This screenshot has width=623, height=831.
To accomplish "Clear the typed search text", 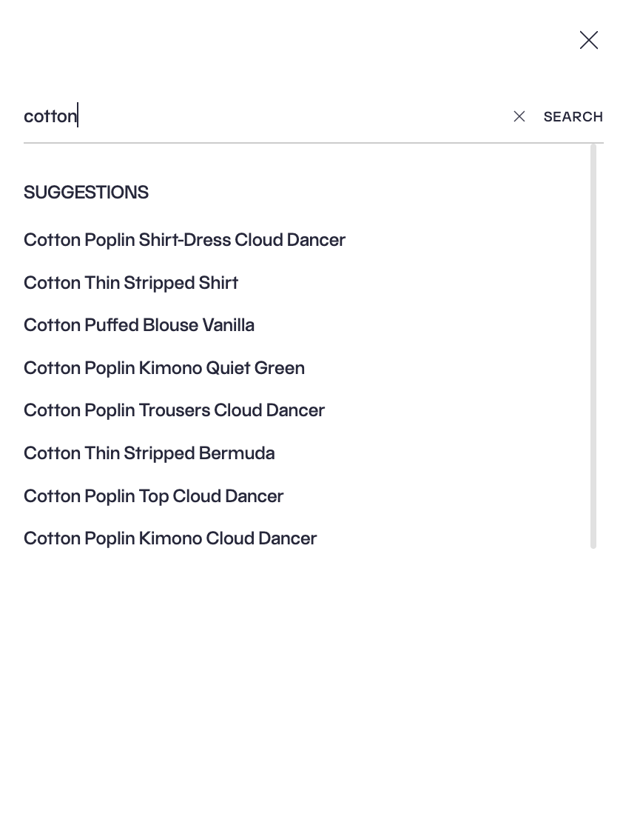I will point(519,116).
